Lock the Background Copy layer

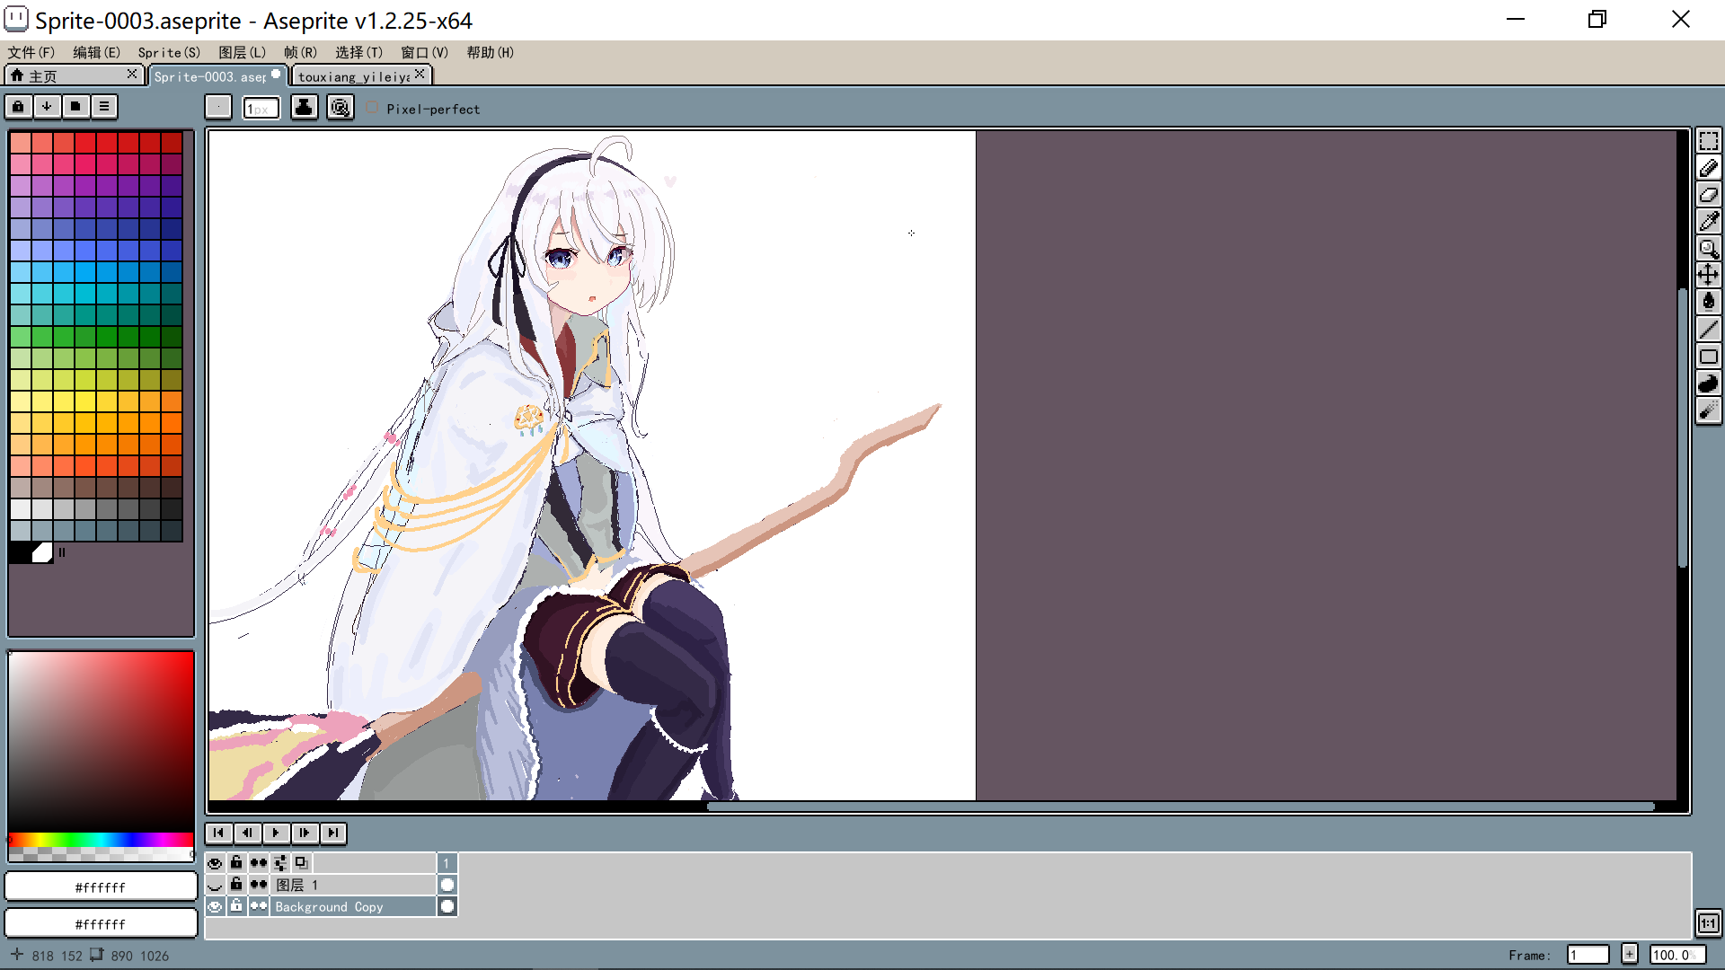(236, 907)
